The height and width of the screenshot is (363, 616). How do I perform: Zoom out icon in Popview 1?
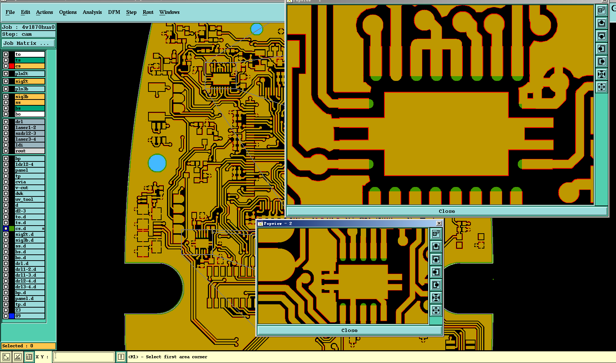click(x=601, y=87)
